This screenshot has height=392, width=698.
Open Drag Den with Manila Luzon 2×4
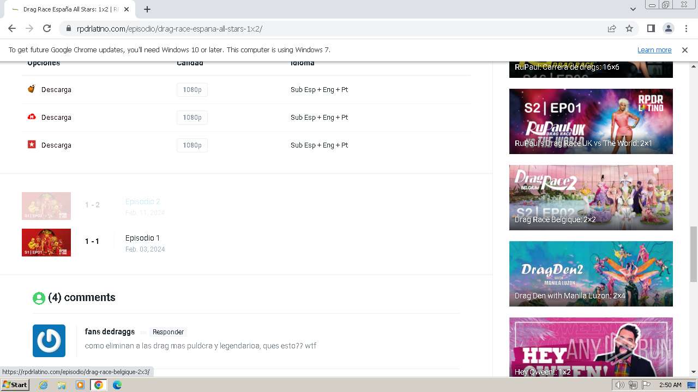click(591, 274)
